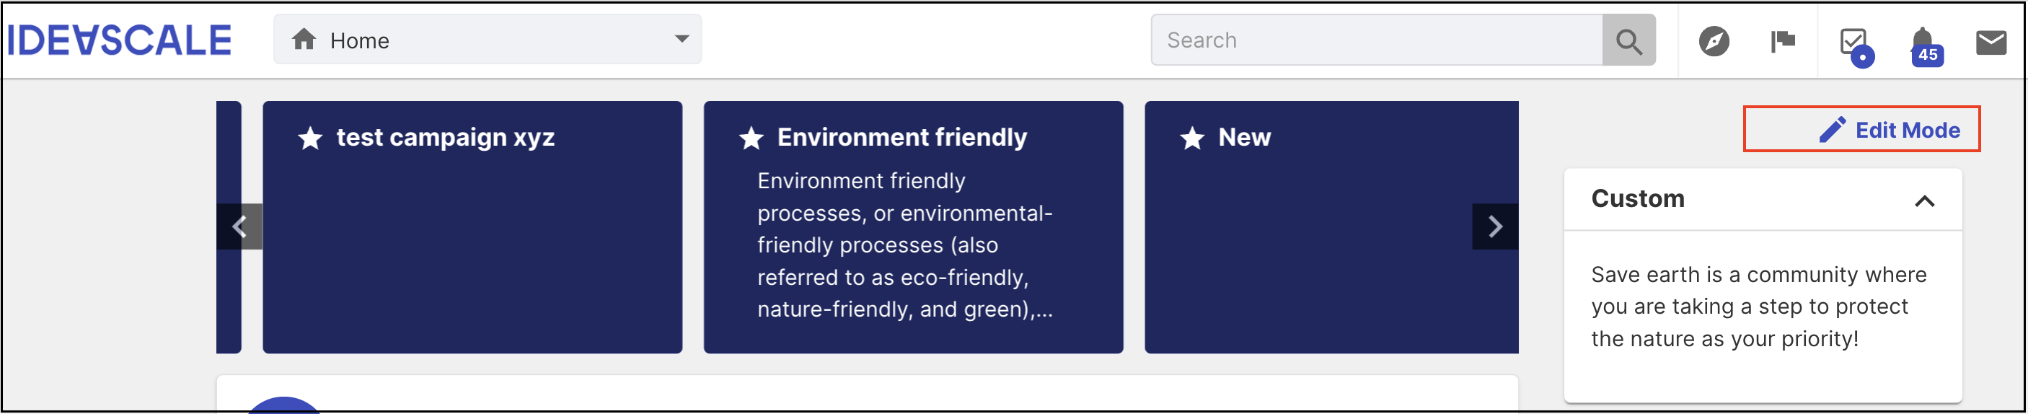Click the IdeaScale logo

pyautogui.click(x=120, y=40)
